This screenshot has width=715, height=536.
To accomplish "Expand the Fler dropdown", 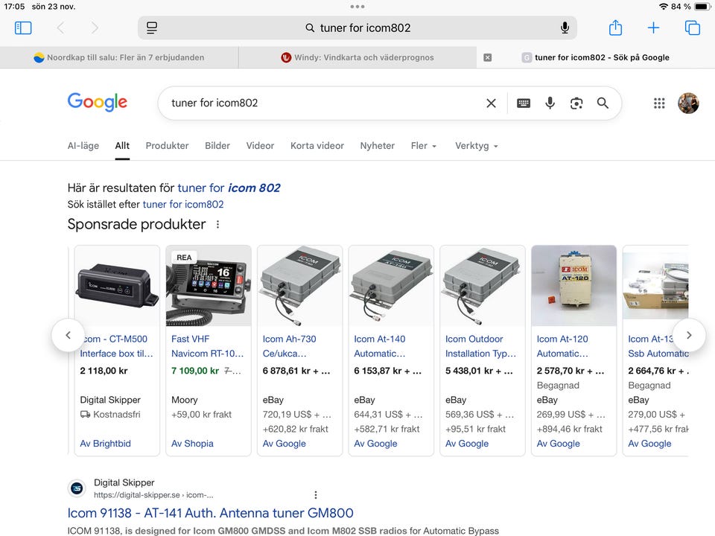I will pos(424,145).
